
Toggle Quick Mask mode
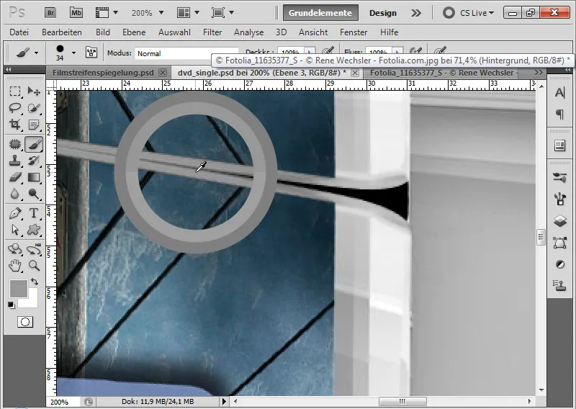tap(25, 322)
